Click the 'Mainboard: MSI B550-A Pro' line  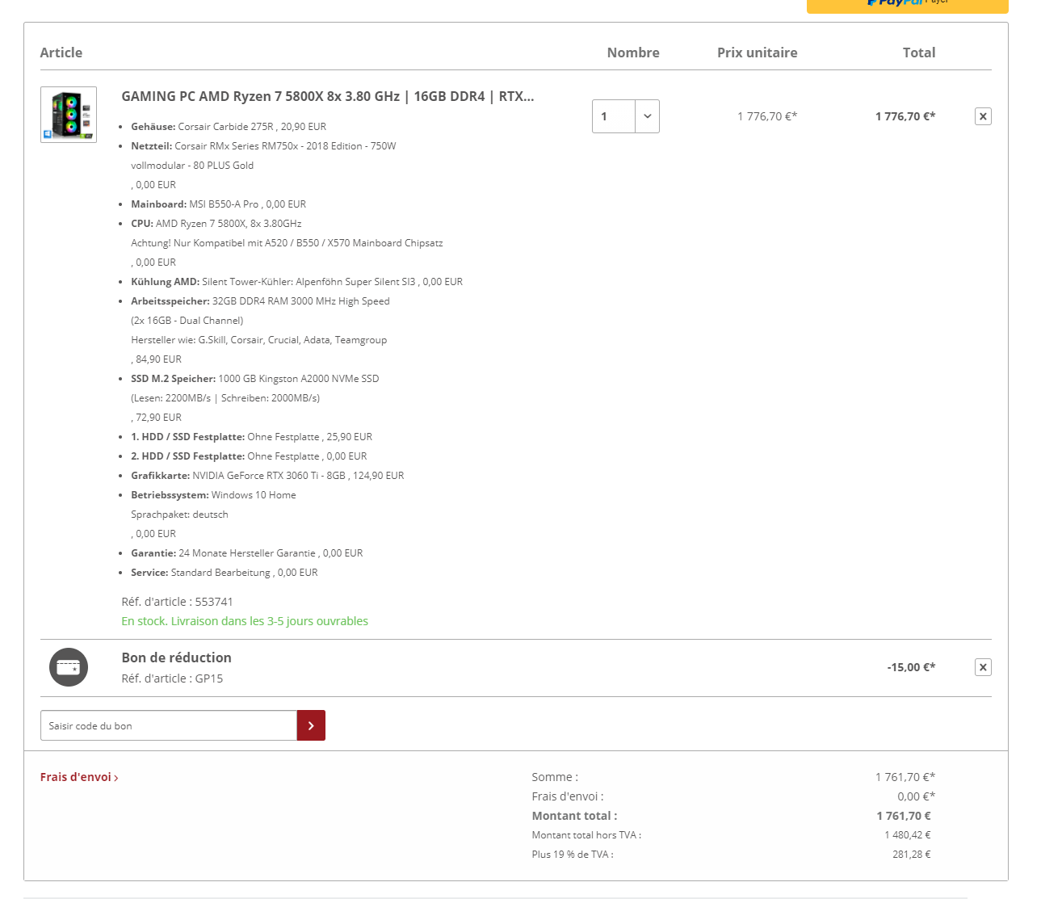coord(219,204)
